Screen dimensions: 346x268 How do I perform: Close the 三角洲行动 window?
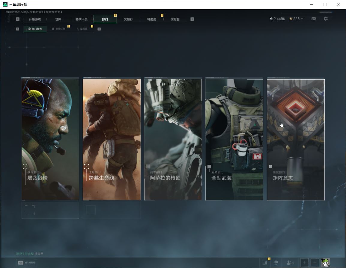pyautogui.click(x=339, y=4)
